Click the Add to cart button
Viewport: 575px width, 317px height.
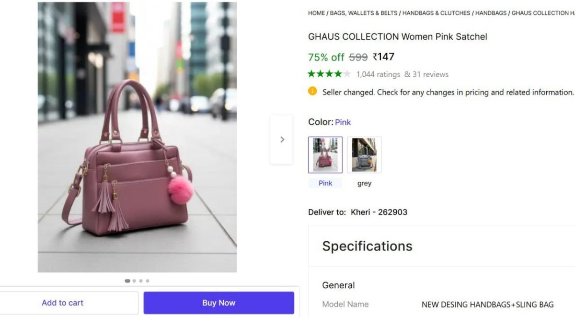click(62, 303)
